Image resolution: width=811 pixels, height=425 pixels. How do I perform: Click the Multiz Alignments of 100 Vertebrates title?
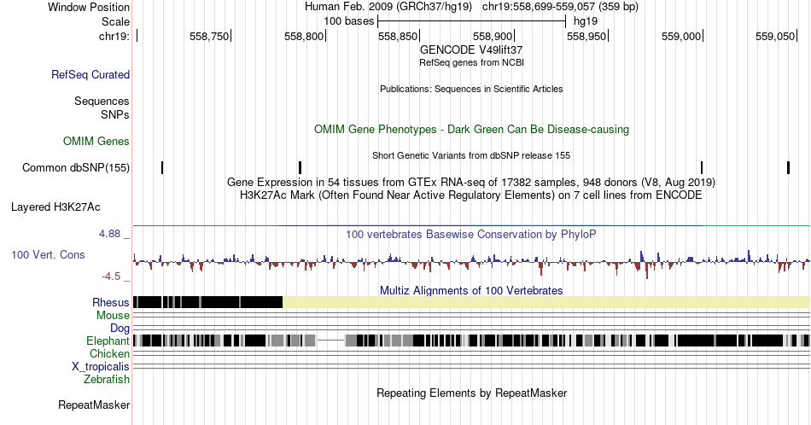pyautogui.click(x=471, y=290)
